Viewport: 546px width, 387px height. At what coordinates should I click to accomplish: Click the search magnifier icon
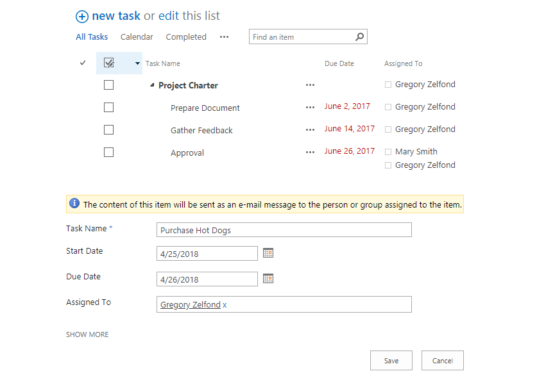[360, 37]
